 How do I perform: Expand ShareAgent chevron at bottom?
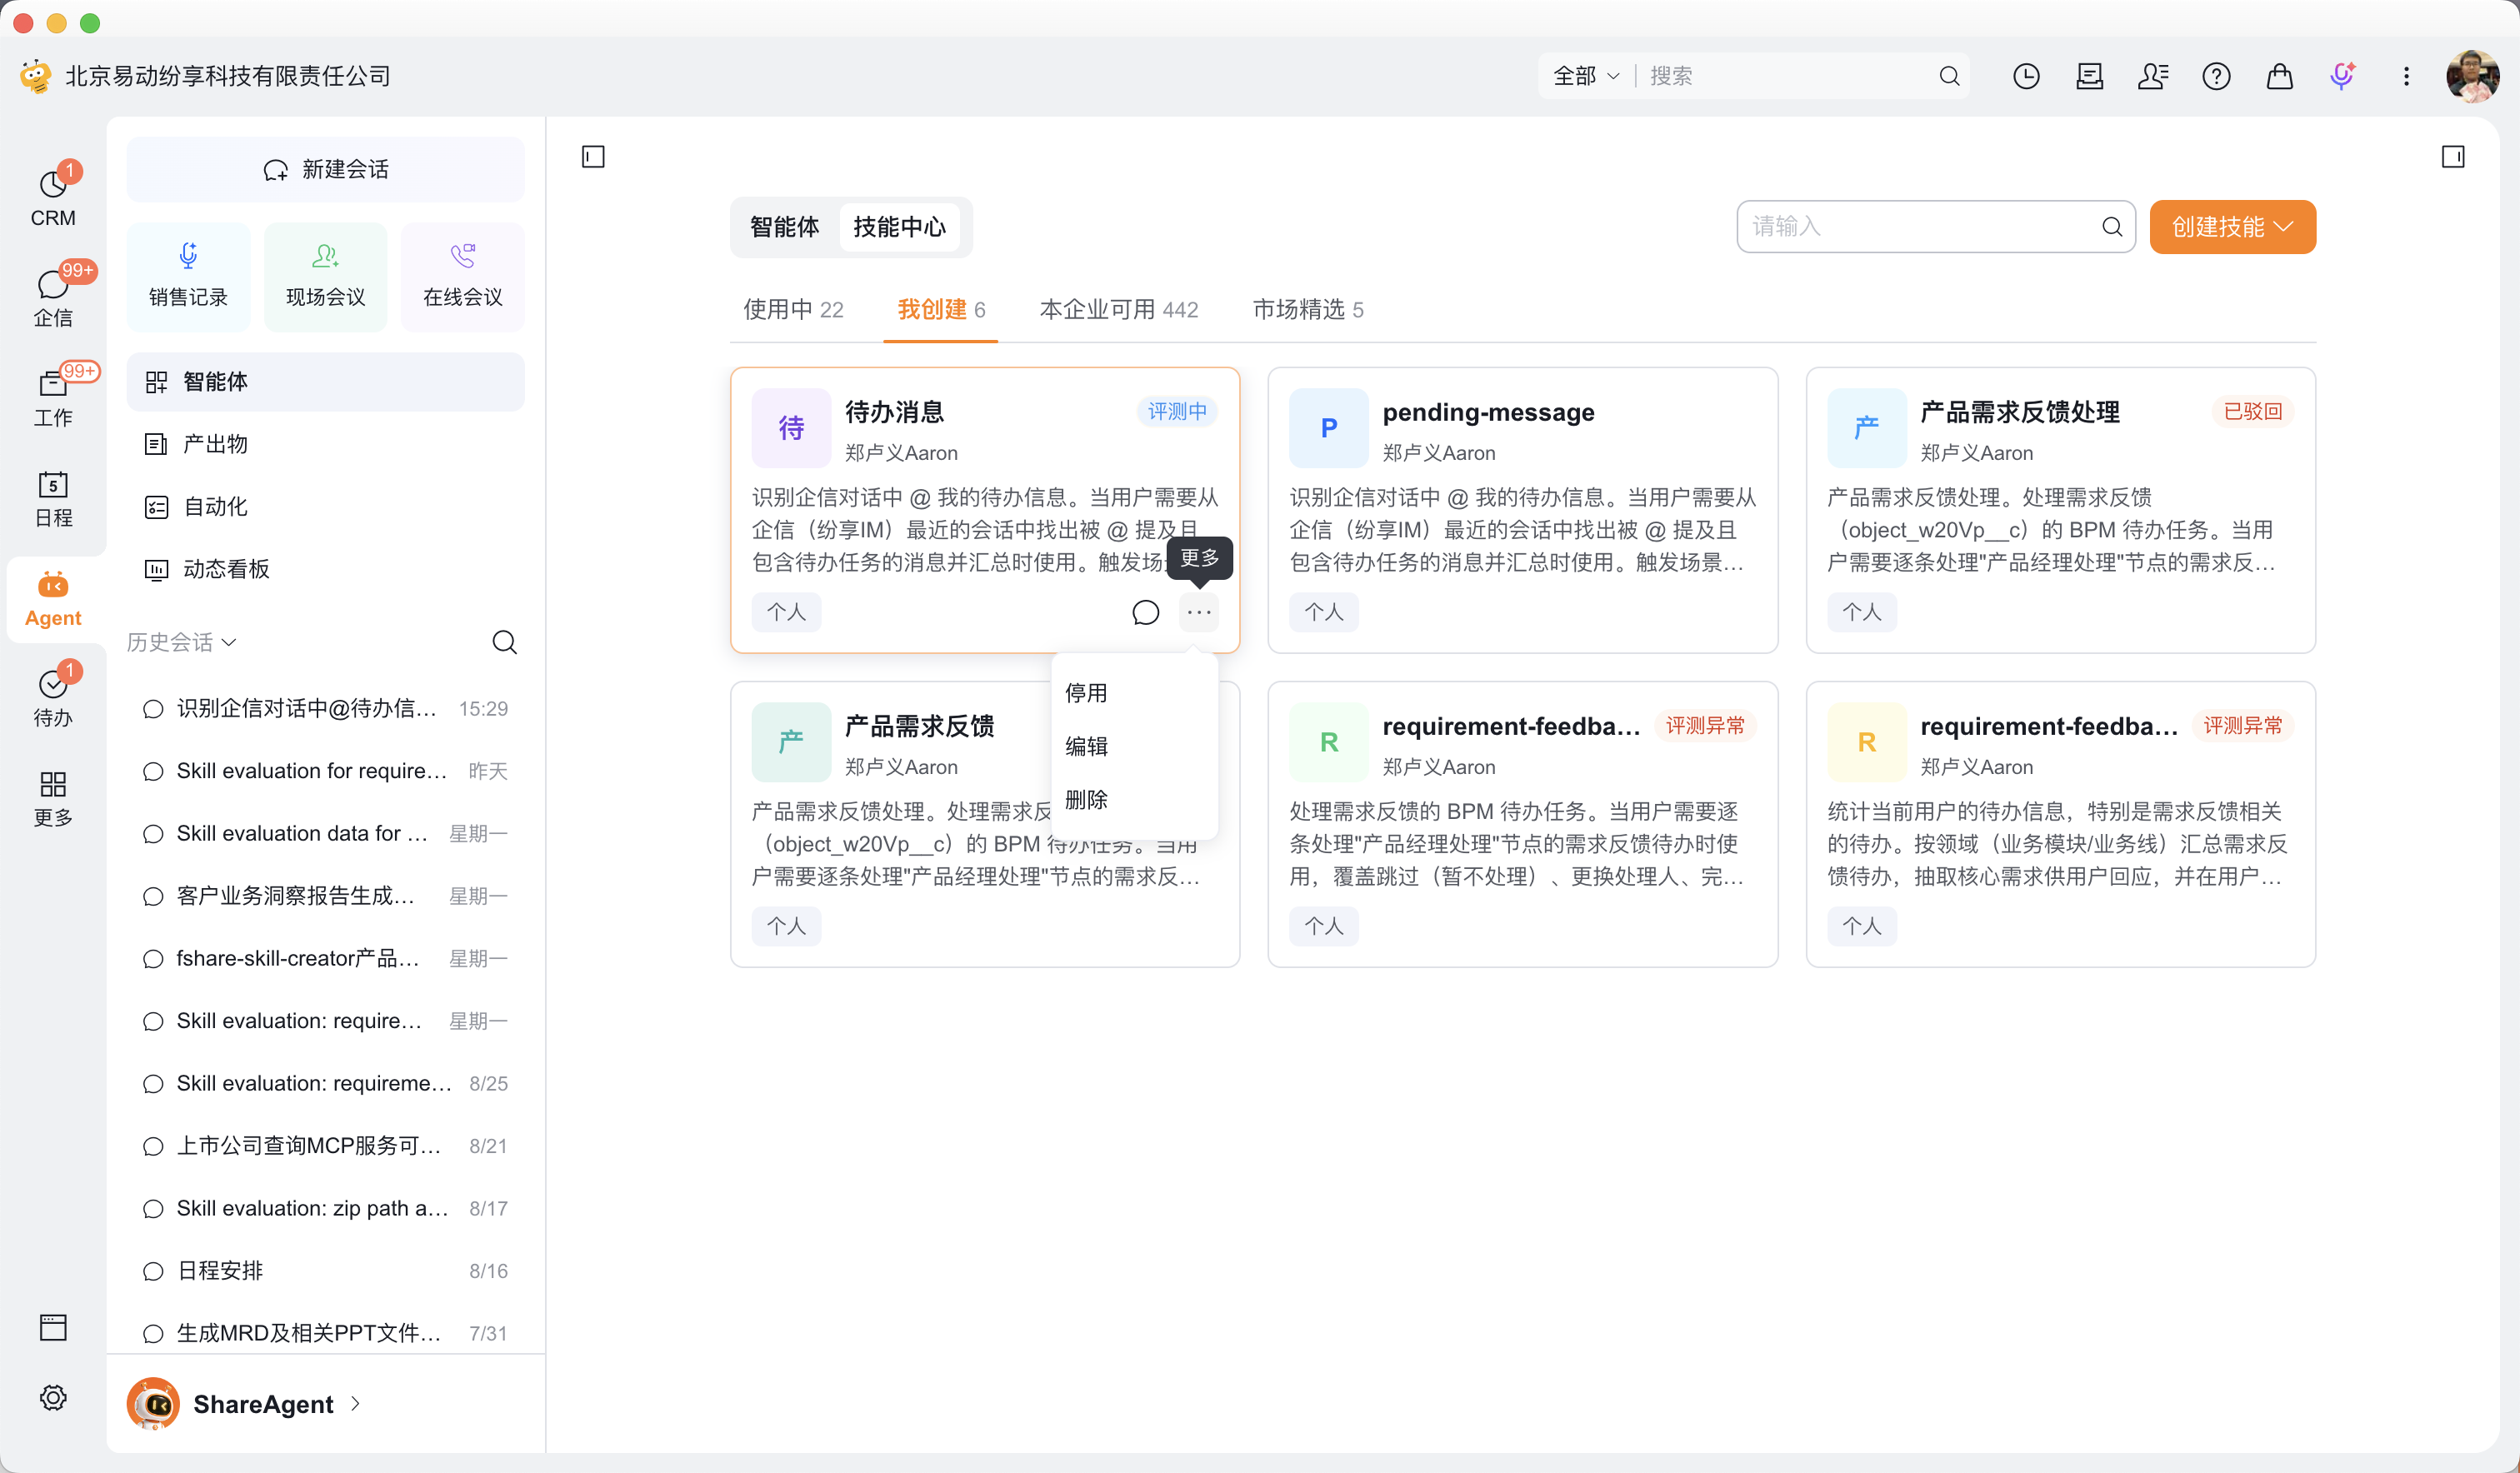coord(355,1404)
